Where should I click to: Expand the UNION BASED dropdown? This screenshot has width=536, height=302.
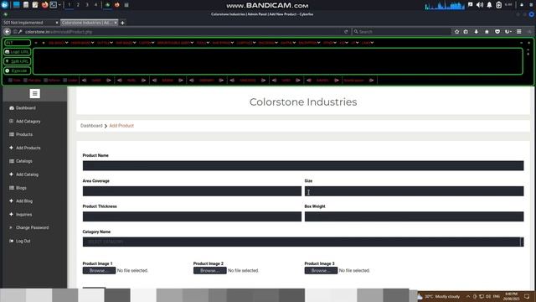click(82, 43)
